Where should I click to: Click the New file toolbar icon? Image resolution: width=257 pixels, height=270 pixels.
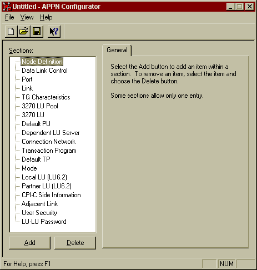coord(11,31)
